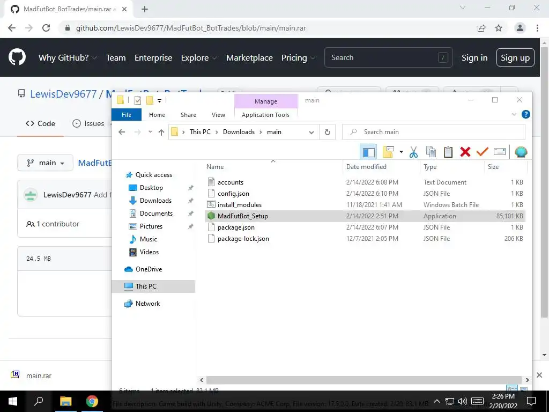Viewport: 549px width, 412px height.
Task: Open Application Tools ribbon tab
Action: 266,115
